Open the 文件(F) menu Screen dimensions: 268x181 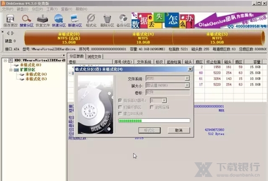[x=8, y=9]
